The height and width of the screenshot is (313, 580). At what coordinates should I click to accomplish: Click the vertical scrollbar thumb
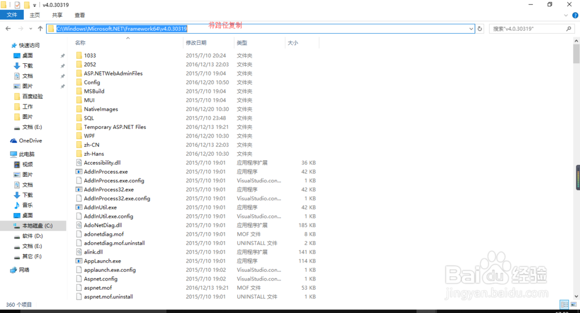tap(577, 54)
